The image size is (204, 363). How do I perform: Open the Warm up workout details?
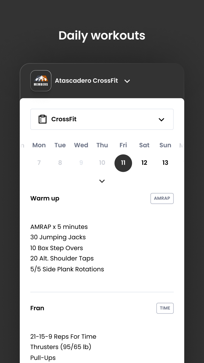pos(45,198)
